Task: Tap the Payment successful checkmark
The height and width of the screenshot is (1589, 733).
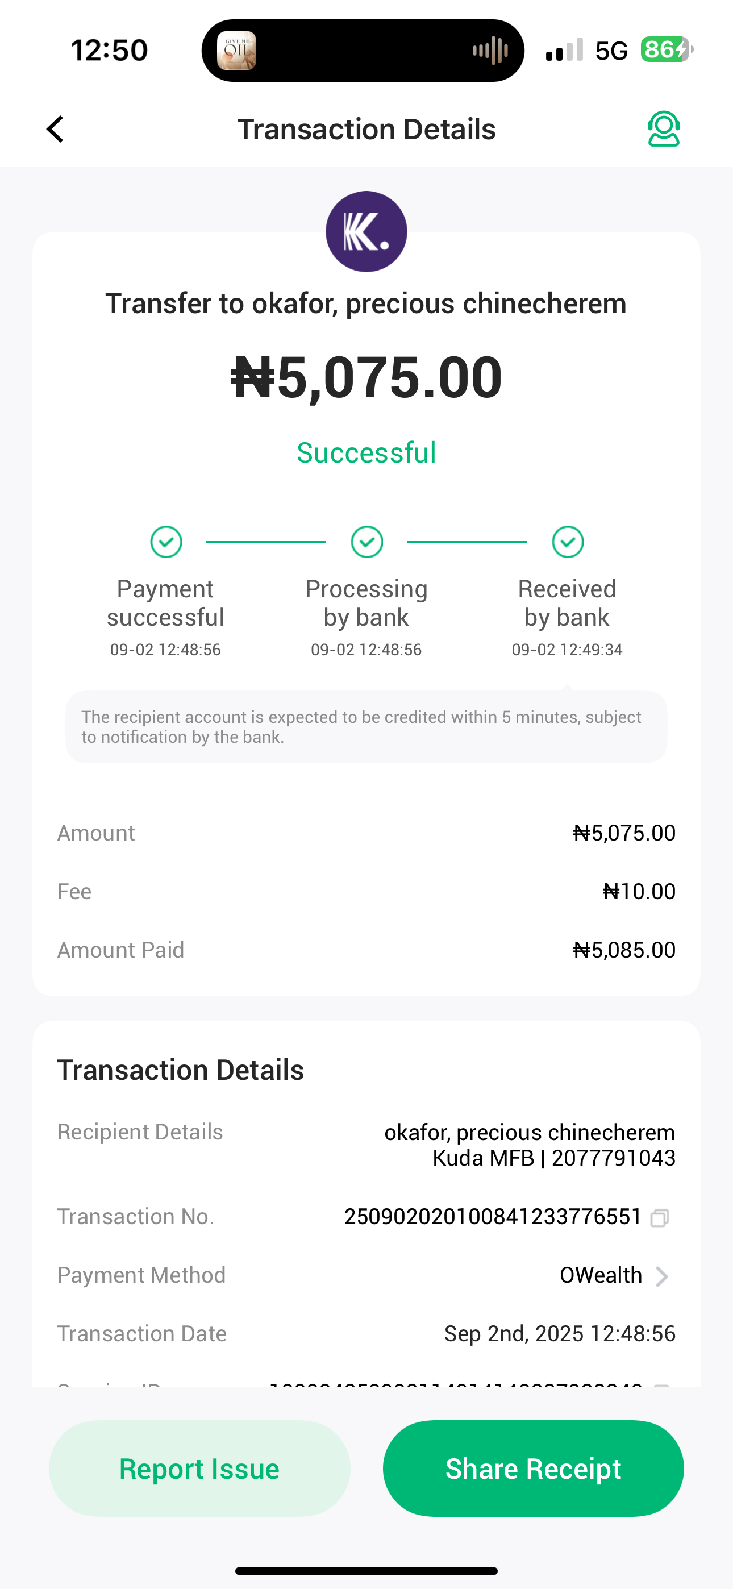Action: (166, 542)
